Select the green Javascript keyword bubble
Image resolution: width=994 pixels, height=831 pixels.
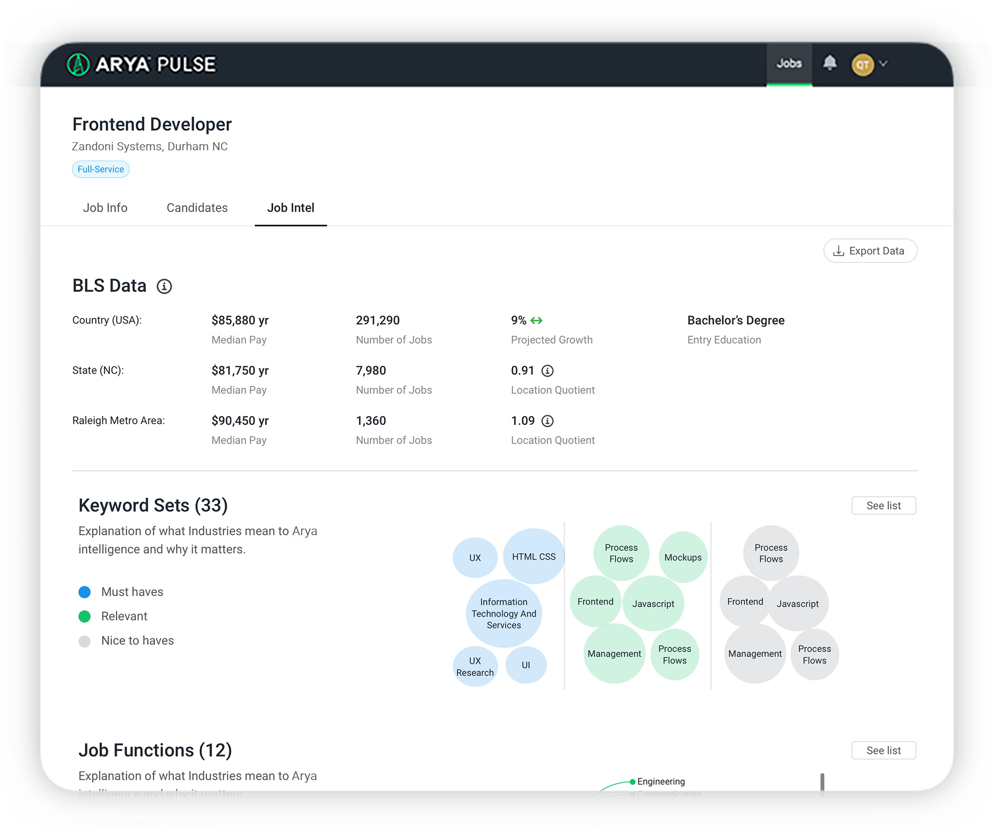click(x=653, y=603)
